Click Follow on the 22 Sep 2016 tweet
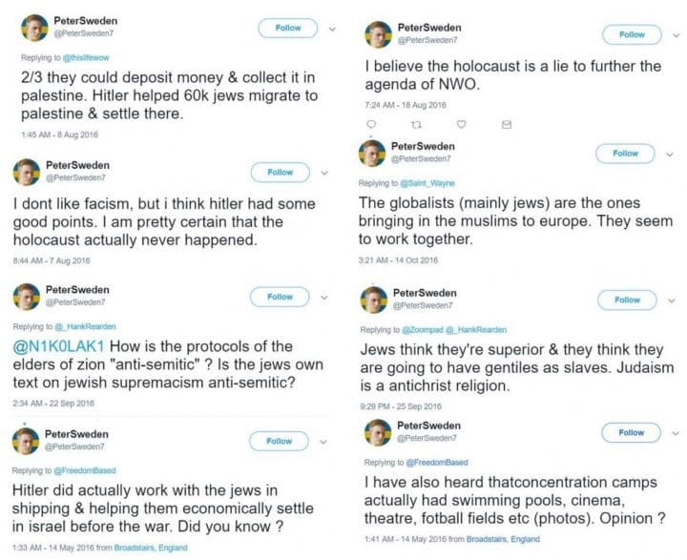Viewport: 687px width, 560px height. [x=280, y=297]
